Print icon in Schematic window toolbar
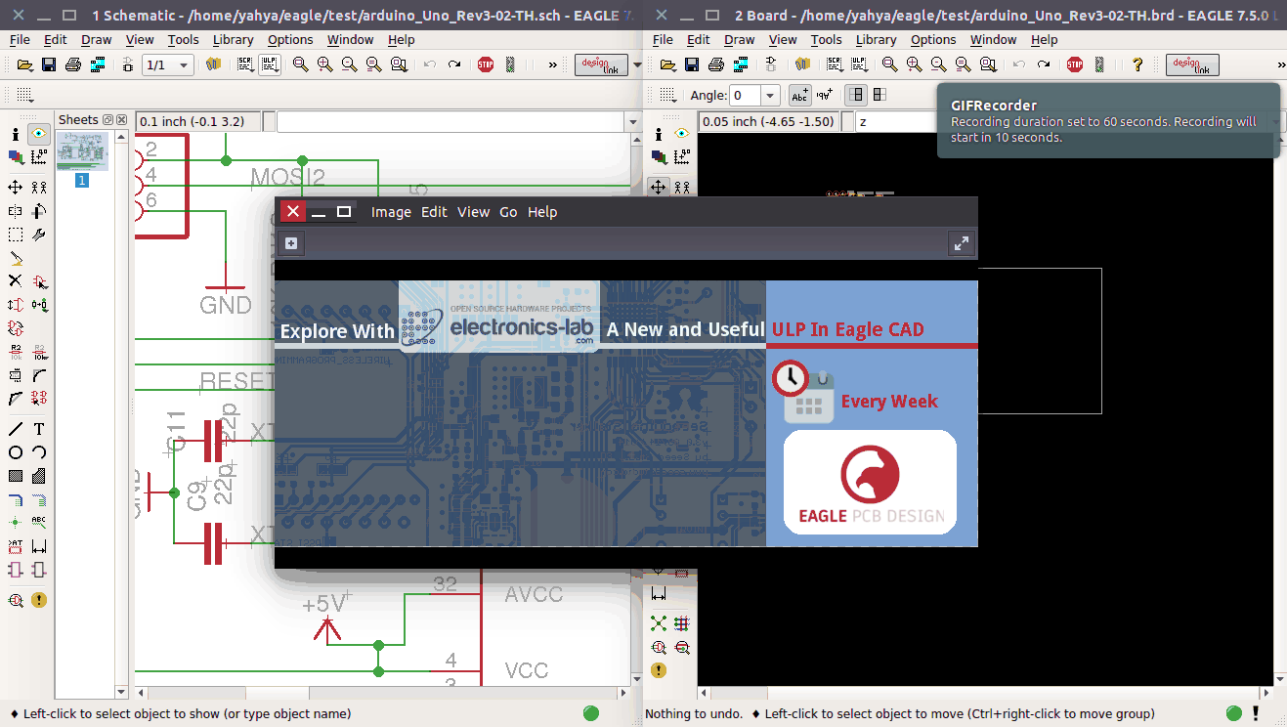Screen dimensions: 1287x727 (73, 64)
